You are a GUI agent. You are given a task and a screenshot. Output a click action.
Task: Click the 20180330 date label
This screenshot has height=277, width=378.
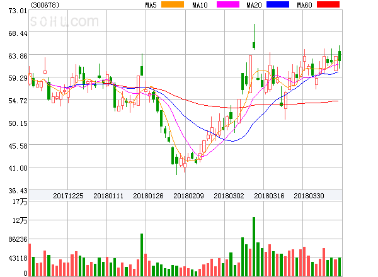(x=309, y=196)
